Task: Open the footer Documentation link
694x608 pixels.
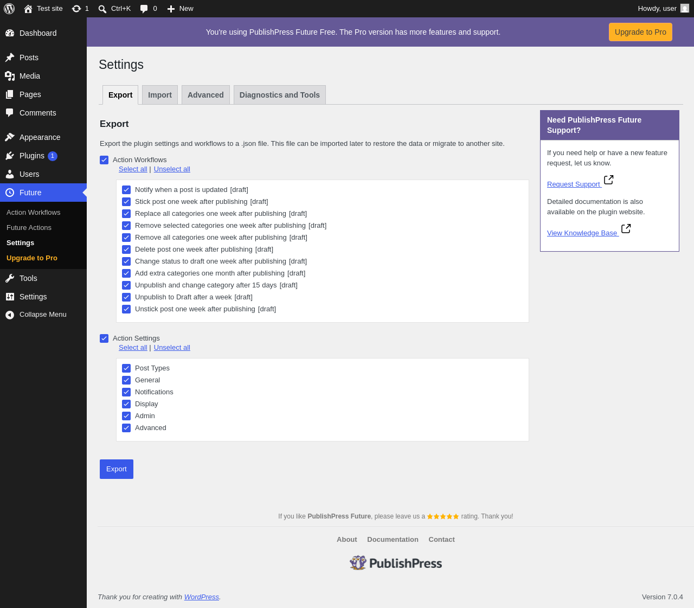Action: pyautogui.click(x=393, y=540)
